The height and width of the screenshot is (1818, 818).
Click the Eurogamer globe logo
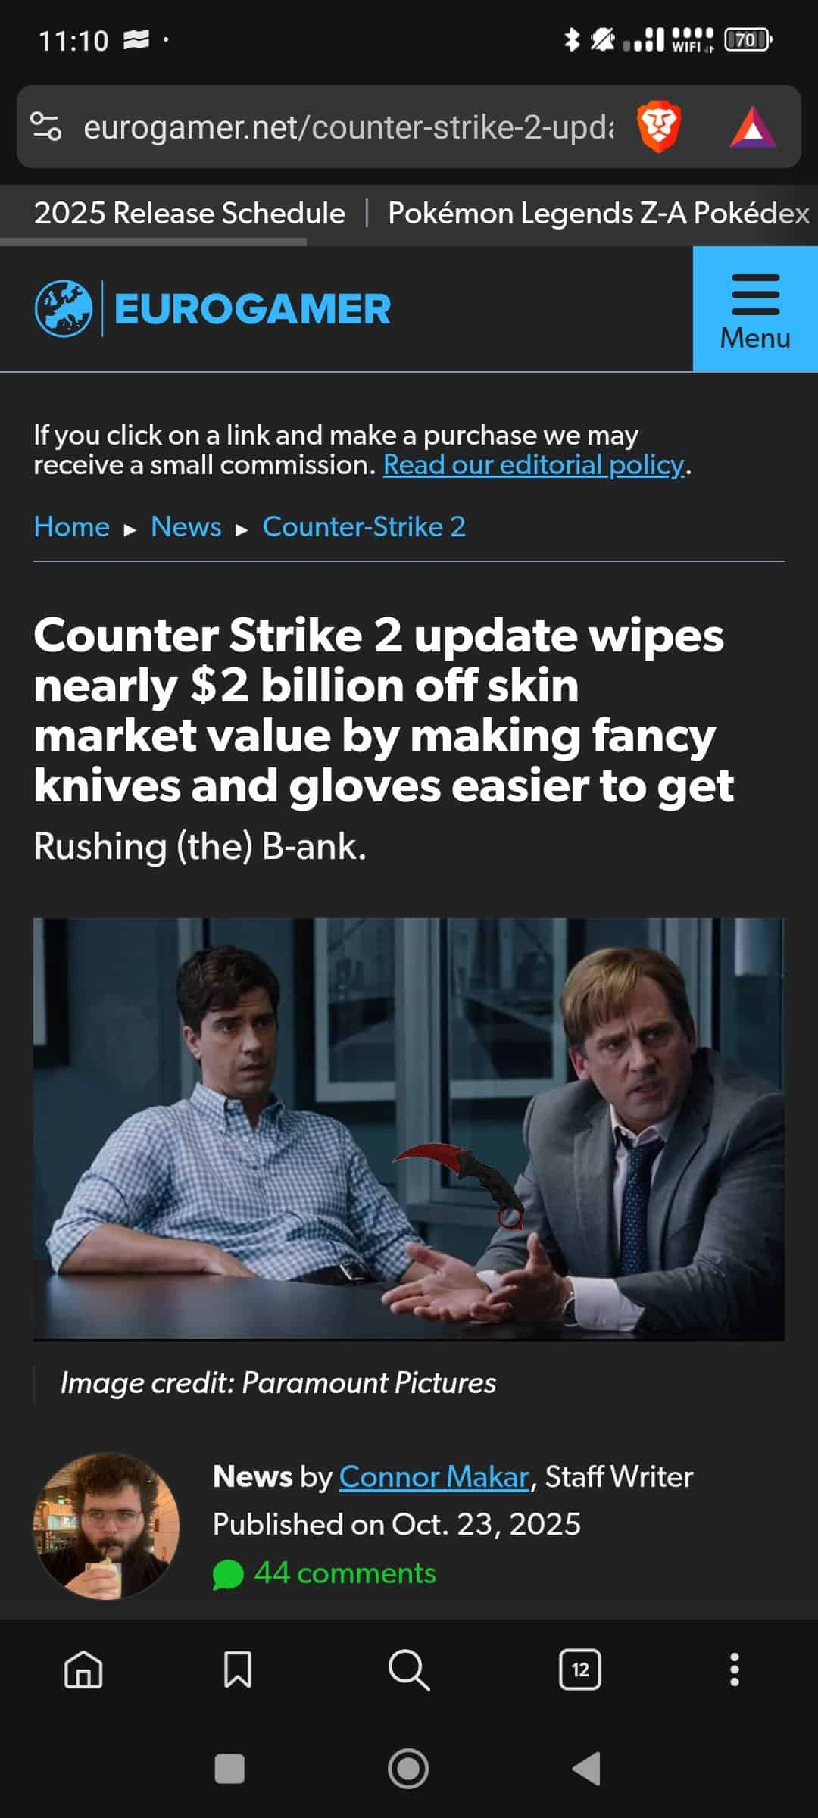tap(64, 308)
